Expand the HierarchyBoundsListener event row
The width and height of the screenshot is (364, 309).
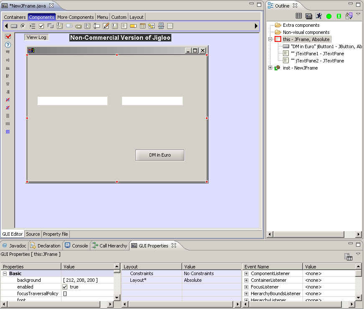coord(246,294)
